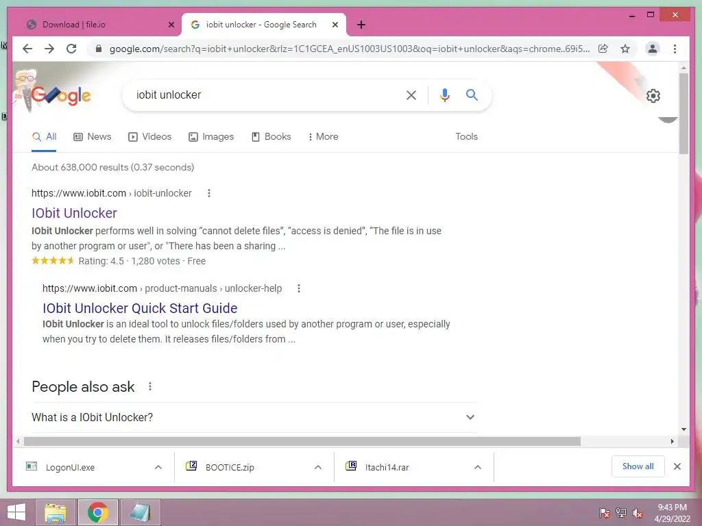Open a new browser tab

pos(361,25)
